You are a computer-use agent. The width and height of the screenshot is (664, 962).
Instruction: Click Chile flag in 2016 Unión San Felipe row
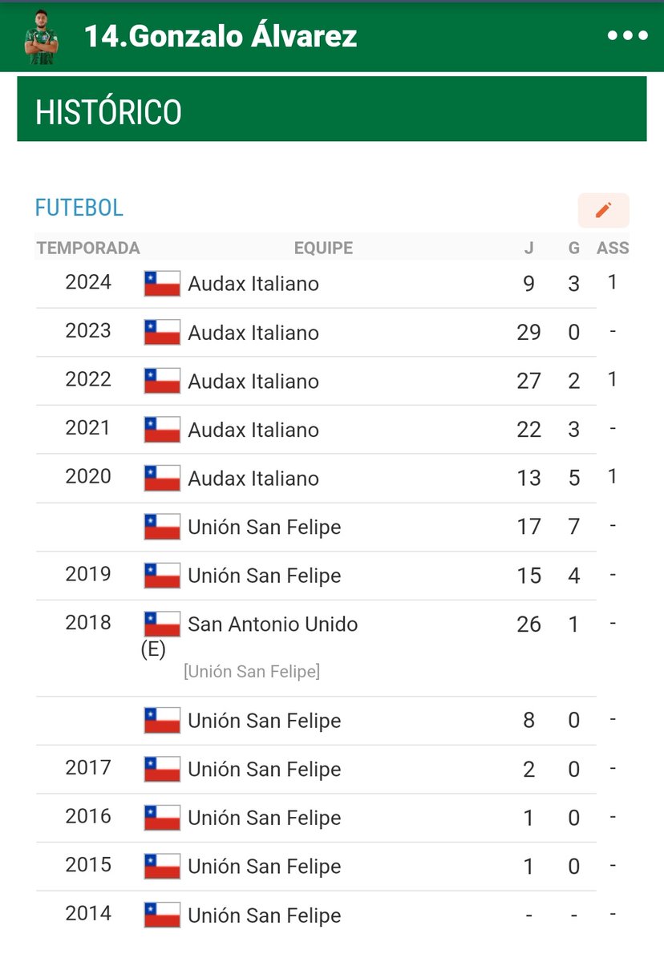point(162,819)
